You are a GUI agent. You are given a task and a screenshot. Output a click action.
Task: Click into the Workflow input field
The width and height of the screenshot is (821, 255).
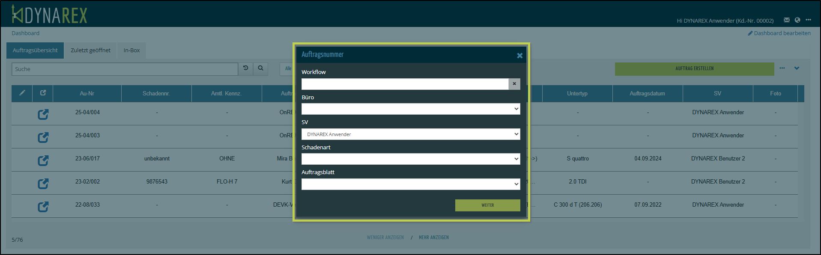[405, 84]
